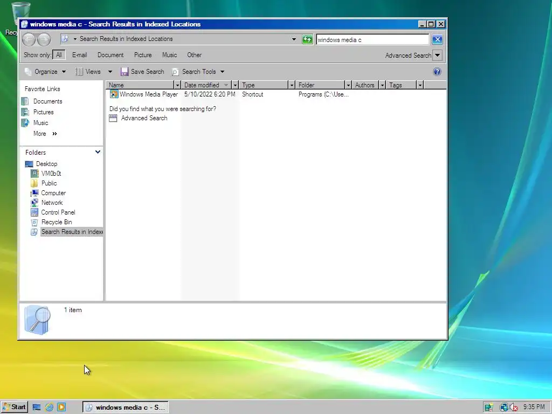Expand the Advanced Search pane arrow
The width and height of the screenshot is (552, 414).
coord(438,56)
